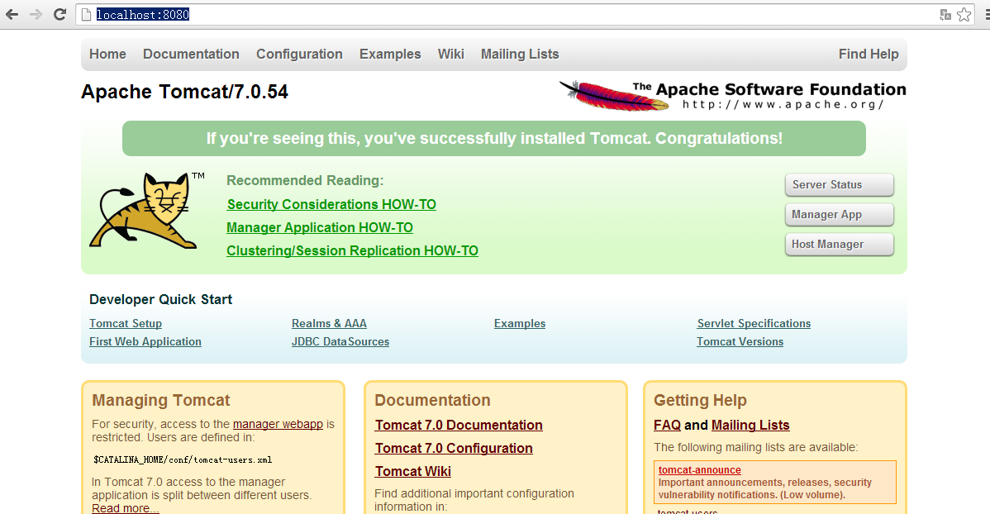Open the JDBC DataSources link
The height and width of the screenshot is (514, 990).
pyautogui.click(x=340, y=341)
